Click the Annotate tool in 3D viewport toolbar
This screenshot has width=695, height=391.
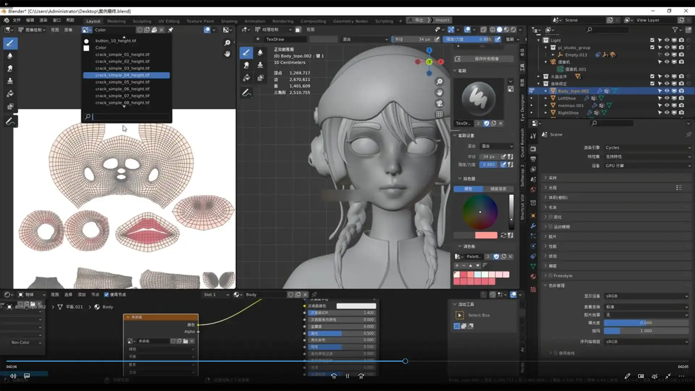click(x=247, y=93)
